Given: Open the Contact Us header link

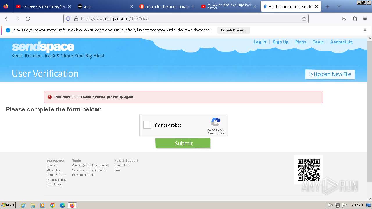Looking at the screenshot, I should [x=341, y=42].
